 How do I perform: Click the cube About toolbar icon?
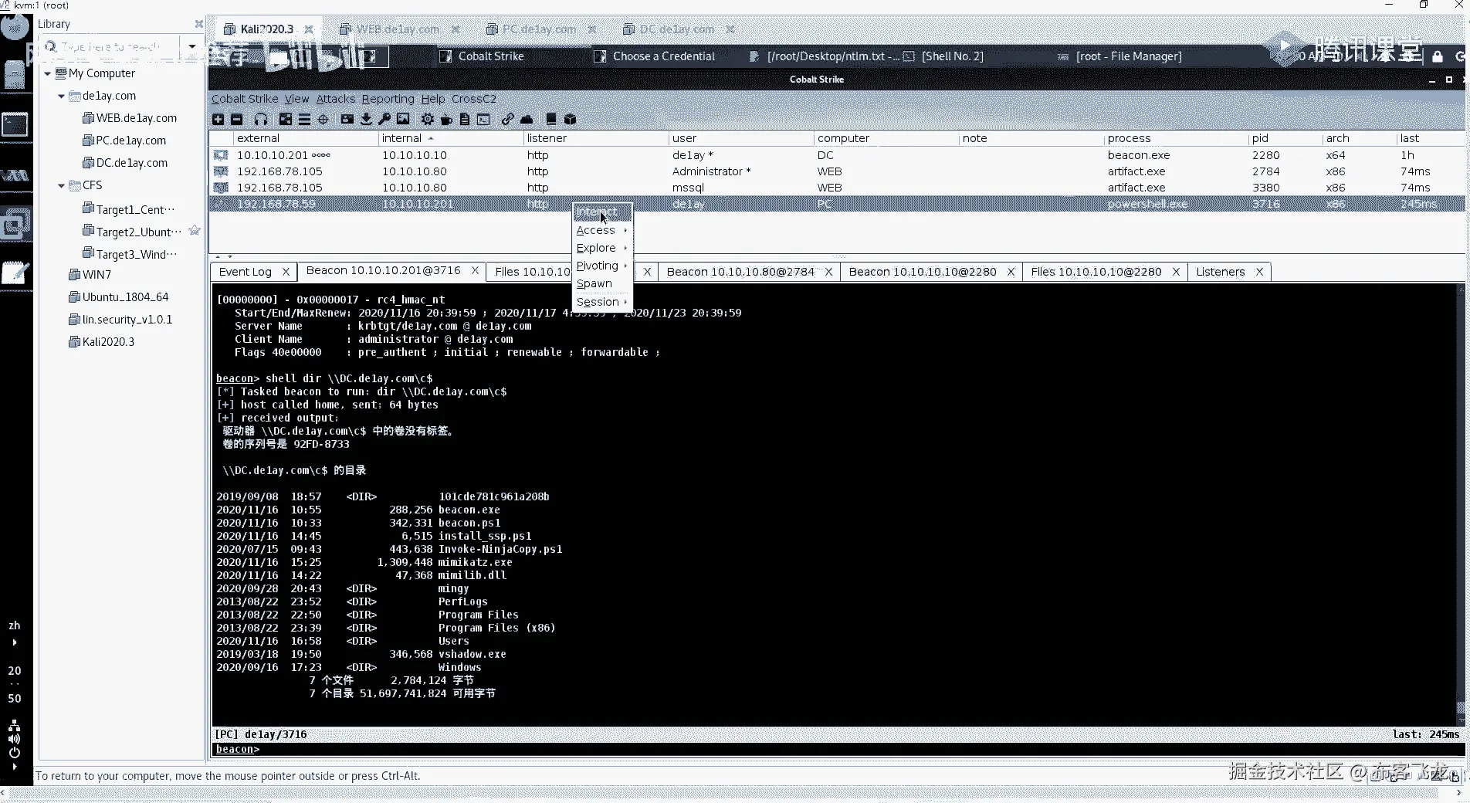(571, 119)
